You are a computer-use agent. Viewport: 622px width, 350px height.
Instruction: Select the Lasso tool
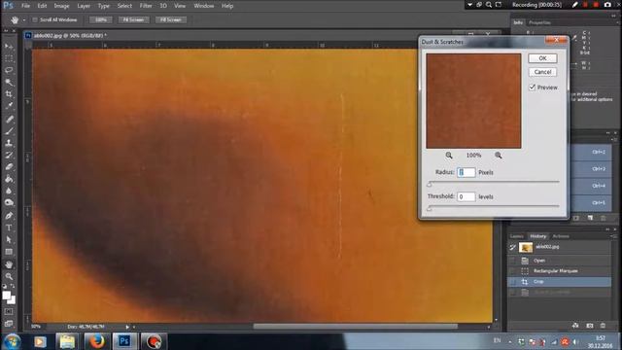click(x=9, y=70)
